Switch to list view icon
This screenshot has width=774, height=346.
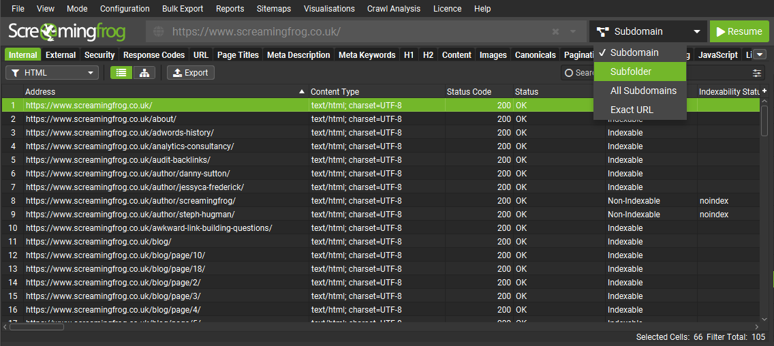click(122, 73)
